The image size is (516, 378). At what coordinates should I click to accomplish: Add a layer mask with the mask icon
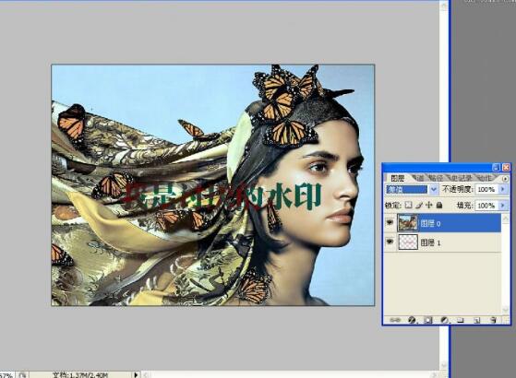point(427,320)
